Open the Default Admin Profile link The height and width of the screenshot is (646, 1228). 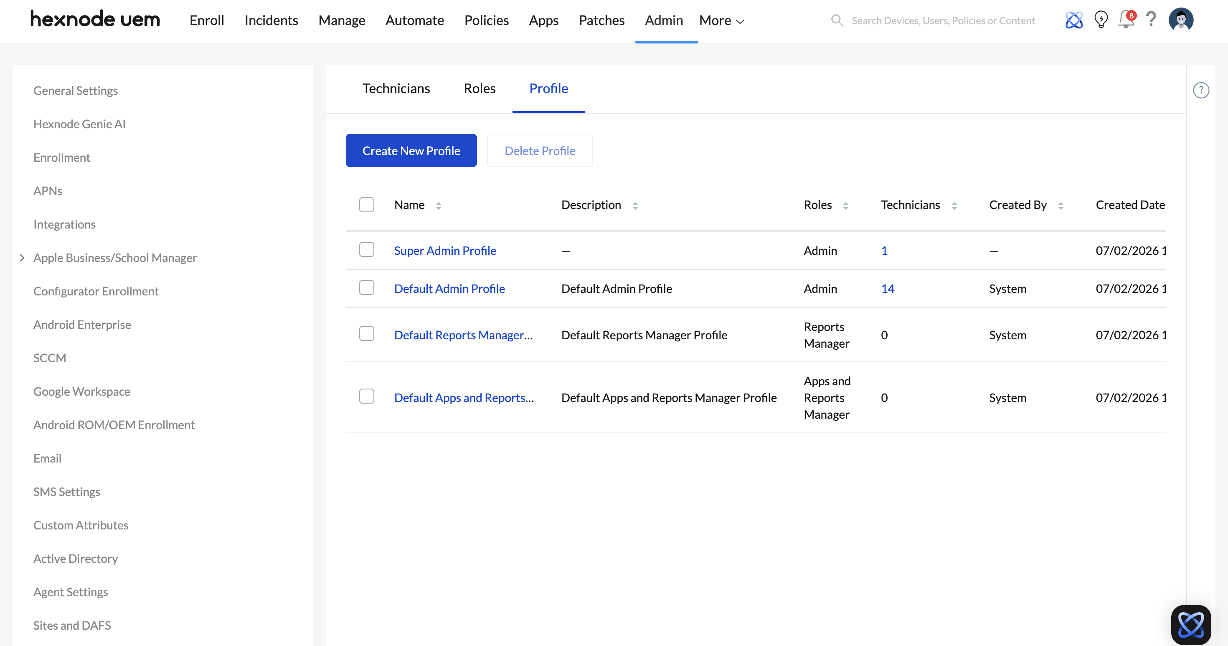tap(449, 289)
